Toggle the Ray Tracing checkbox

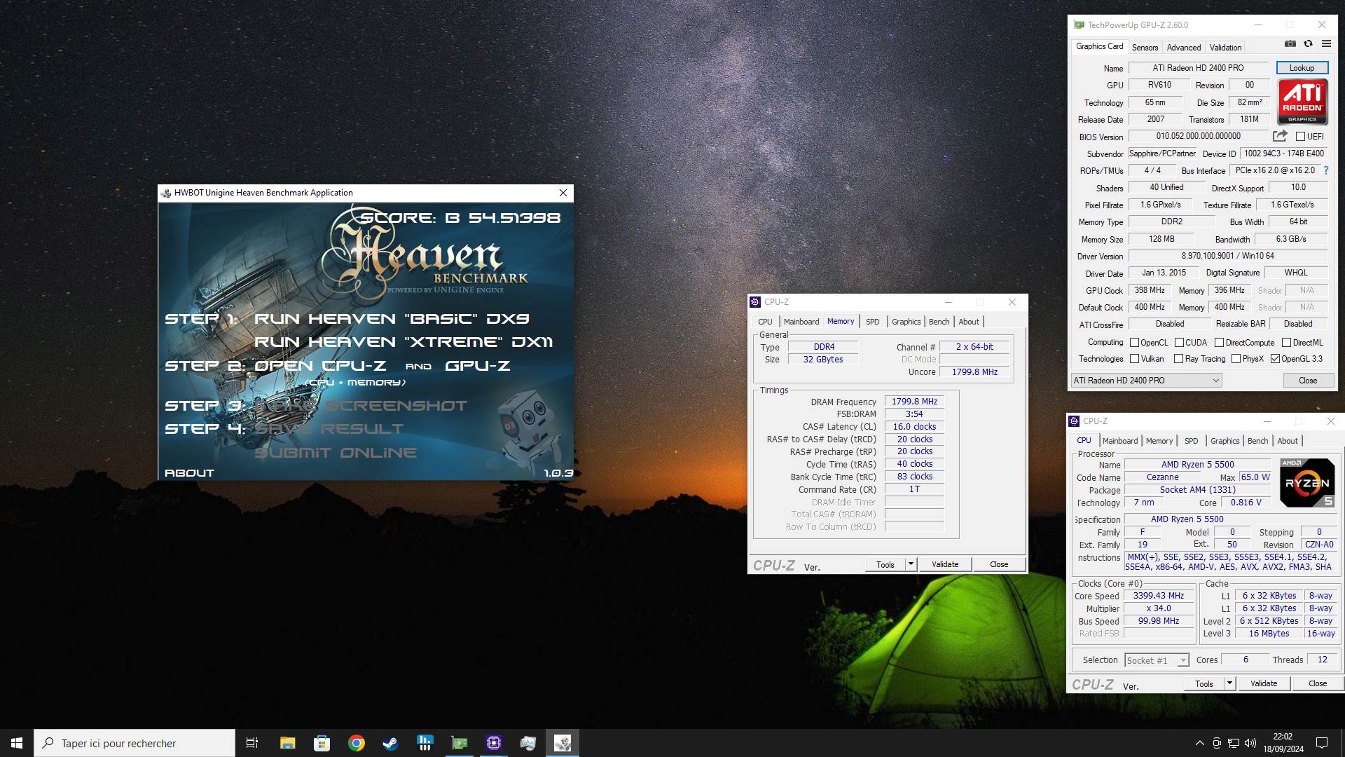(x=1178, y=359)
